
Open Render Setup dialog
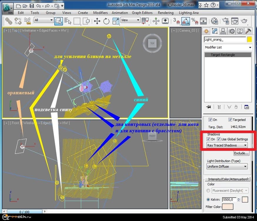[226, 21]
